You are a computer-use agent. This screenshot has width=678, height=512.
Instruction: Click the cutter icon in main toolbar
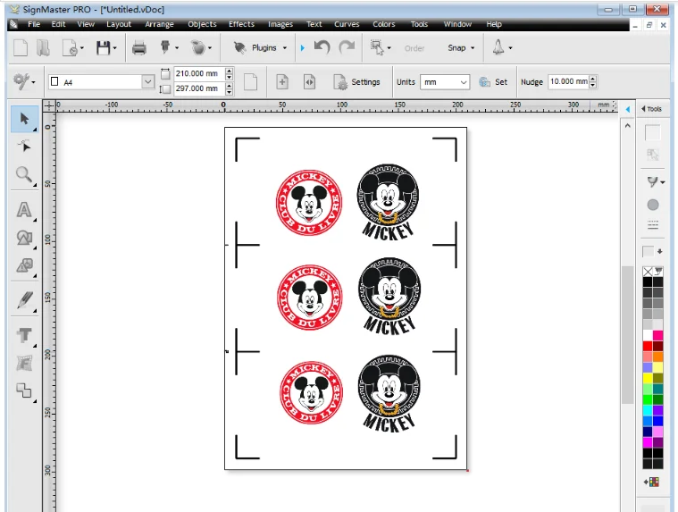[x=164, y=46]
